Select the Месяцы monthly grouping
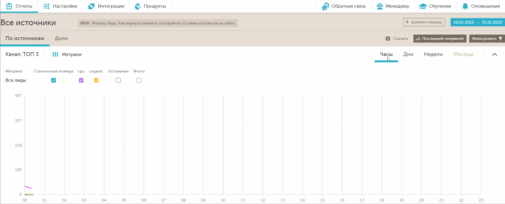Screen dimensions: 505x204 coord(463,54)
